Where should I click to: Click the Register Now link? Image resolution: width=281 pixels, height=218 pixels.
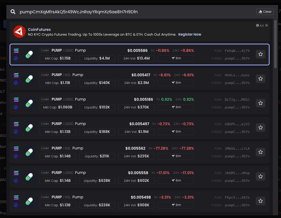(190, 34)
